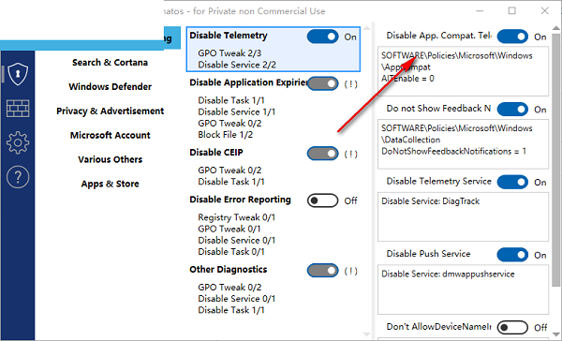This screenshot has width=562, height=341.
Task: Maximize the application window
Action: click(512, 10)
